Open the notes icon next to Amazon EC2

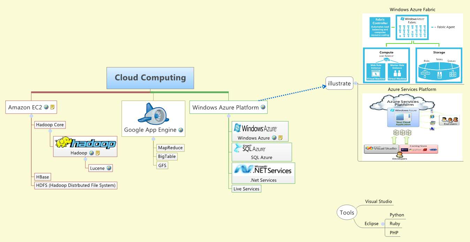pyautogui.click(x=53, y=107)
